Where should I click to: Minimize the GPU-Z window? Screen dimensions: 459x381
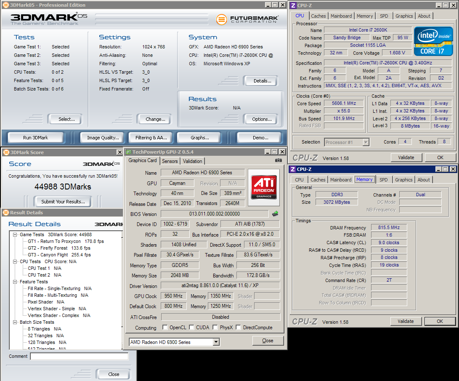[268, 152]
